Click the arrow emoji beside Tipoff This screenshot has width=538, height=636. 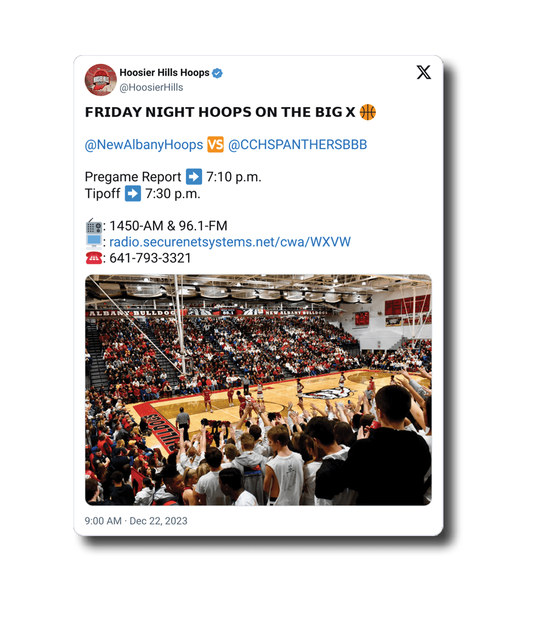click(132, 193)
